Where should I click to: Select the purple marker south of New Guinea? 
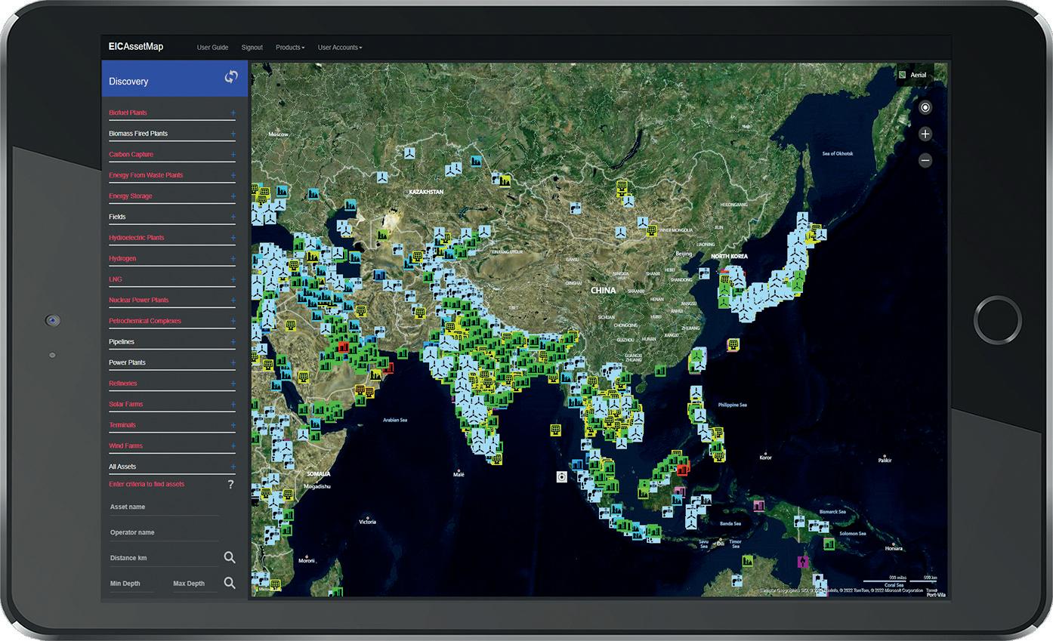[x=803, y=562]
